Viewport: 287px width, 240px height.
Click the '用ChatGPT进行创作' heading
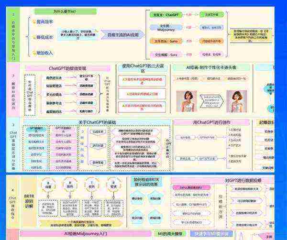[211, 122]
